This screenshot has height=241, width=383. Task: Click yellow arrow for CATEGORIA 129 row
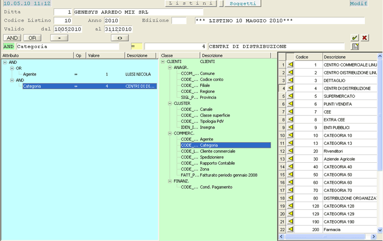coord(291,214)
